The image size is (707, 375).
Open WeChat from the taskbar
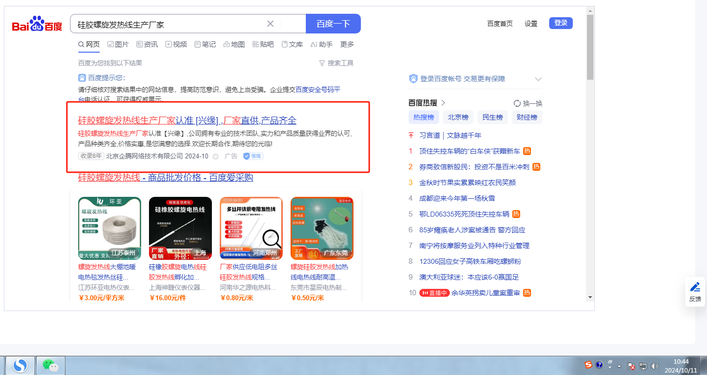pos(50,365)
